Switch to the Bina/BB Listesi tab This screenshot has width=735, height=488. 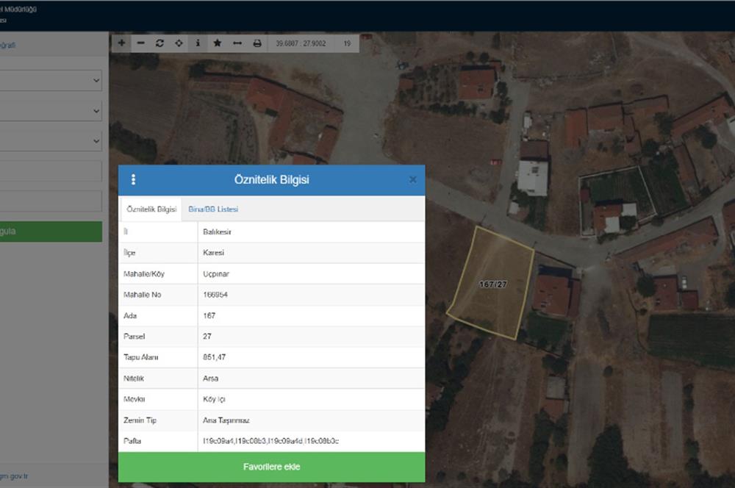click(x=213, y=209)
